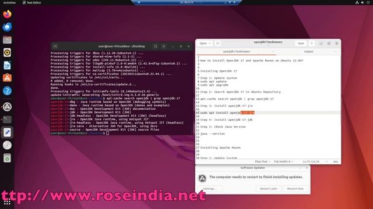The image size is (373, 209).
Task: Open Text Editor app menu in top bar
Action: point(32,2)
